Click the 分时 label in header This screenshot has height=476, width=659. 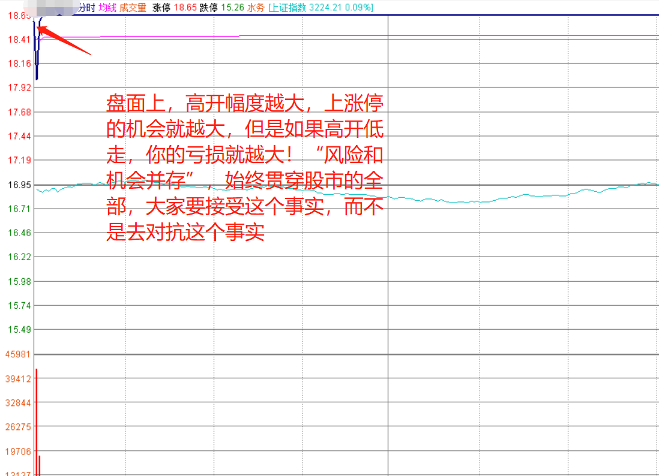point(87,8)
